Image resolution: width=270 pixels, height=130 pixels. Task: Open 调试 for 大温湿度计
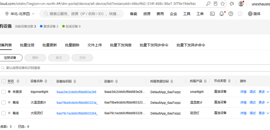tap(253, 103)
